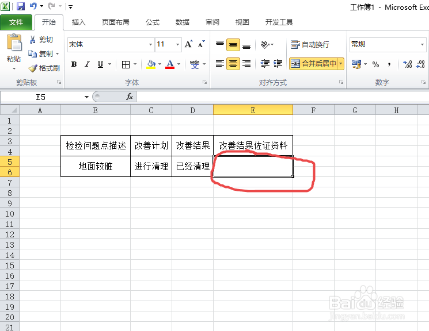Click the increase font size icon
This screenshot has width=429, height=331.
(188, 44)
